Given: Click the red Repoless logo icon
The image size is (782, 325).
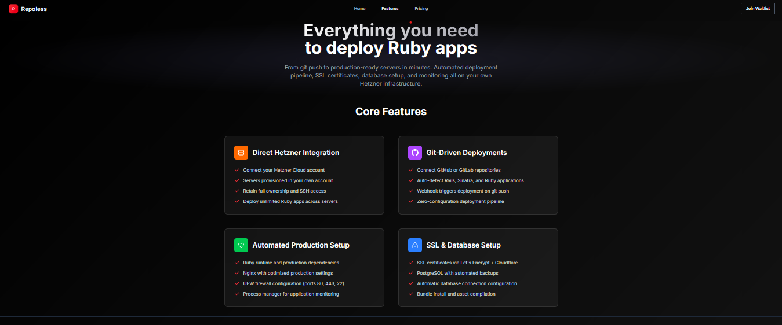Looking at the screenshot, I should click(13, 9).
